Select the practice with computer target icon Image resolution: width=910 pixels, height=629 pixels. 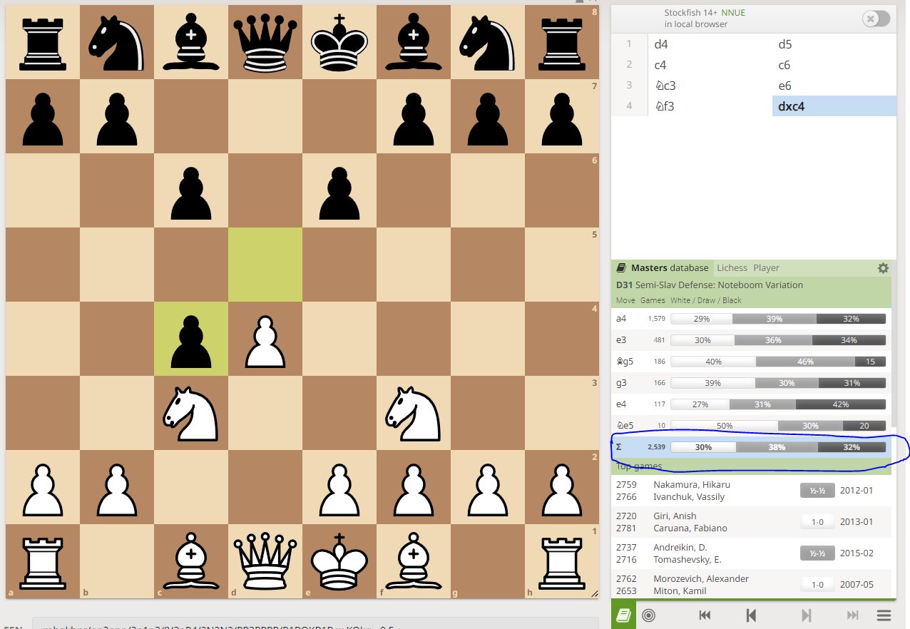click(x=649, y=614)
